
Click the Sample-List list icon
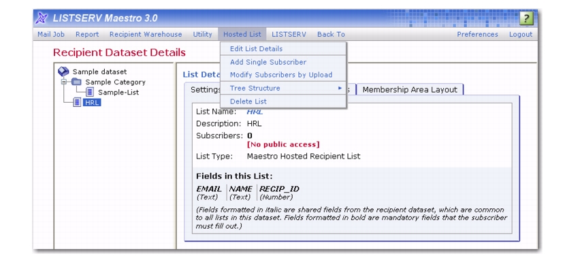(x=90, y=92)
